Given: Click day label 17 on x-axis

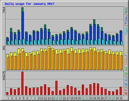Looking at the screenshot, I should (68, 98).
